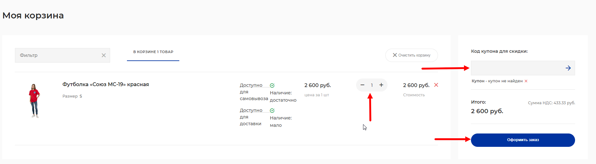Click the Оформить заказ button
The width and height of the screenshot is (596, 164).
[x=523, y=140]
